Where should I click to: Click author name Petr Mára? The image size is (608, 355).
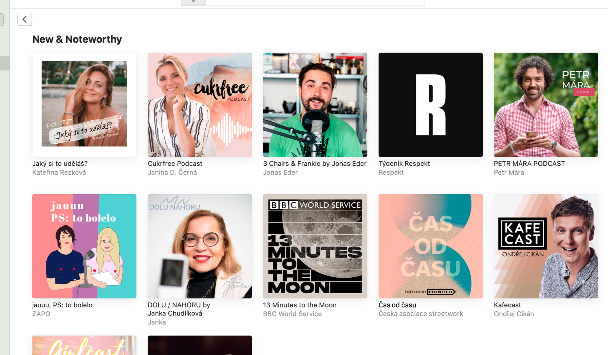[x=509, y=172]
